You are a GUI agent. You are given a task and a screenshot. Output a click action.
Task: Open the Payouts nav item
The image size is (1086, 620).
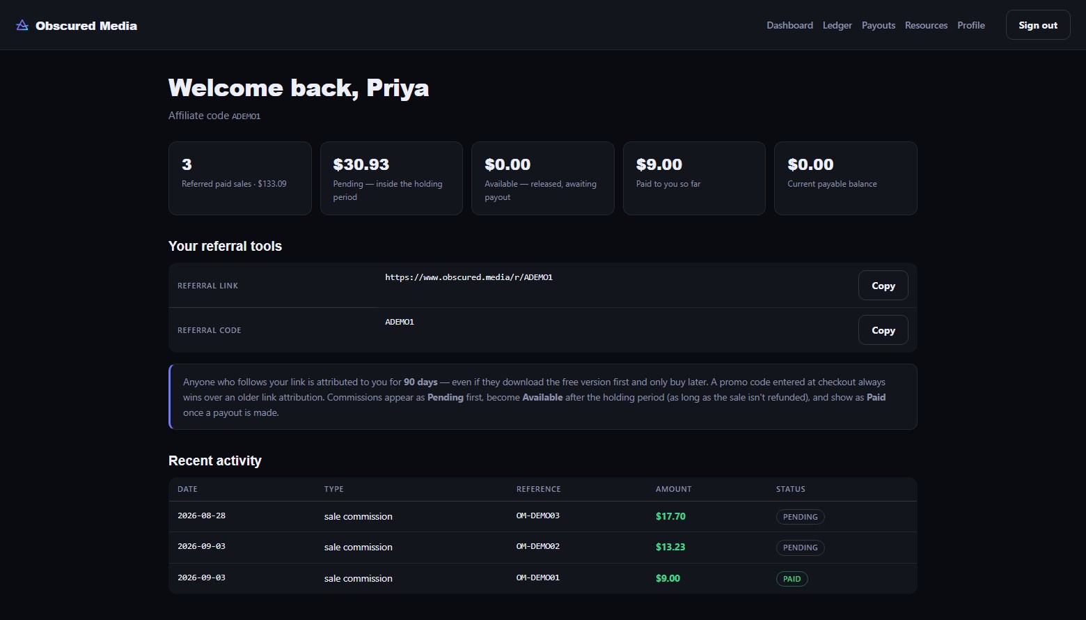(878, 25)
